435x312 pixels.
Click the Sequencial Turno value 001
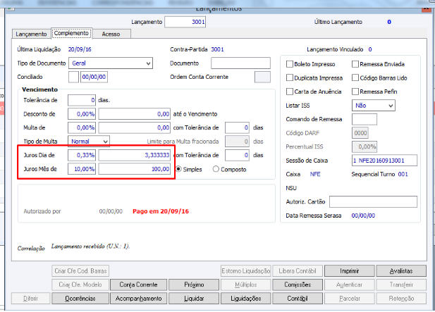tap(403, 174)
